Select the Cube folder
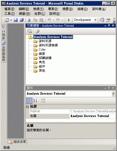Image resolution: width=117 pixels, height=151 pixels. (x=42, y=50)
